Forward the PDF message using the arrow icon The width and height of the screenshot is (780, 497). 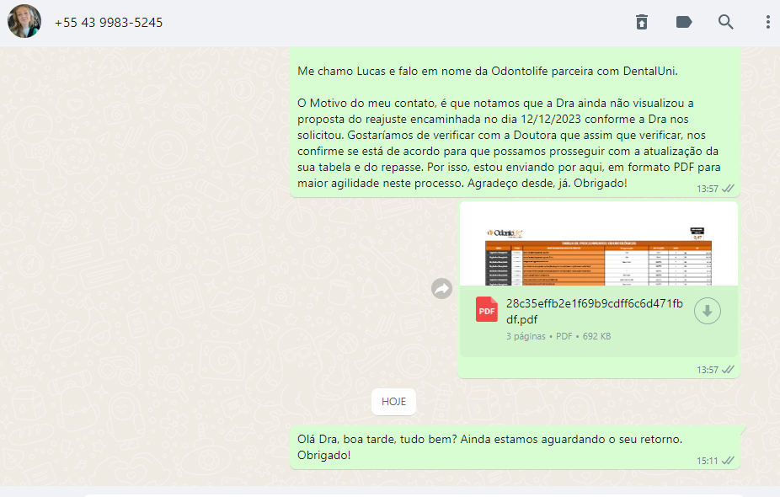coord(441,289)
